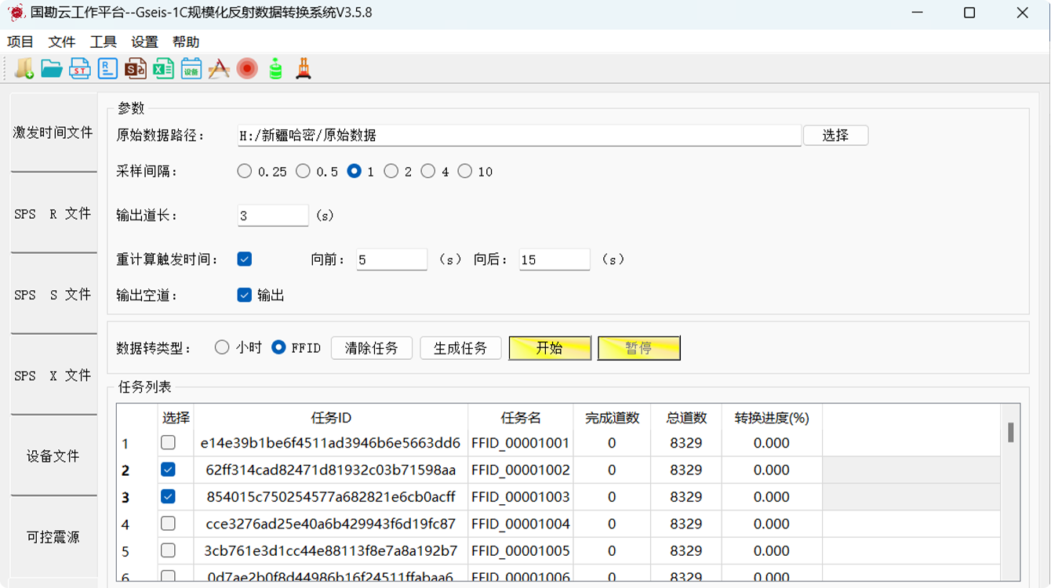
Task: Open the 设备 calendar toolbar icon
Action: [x=191, y=69]
